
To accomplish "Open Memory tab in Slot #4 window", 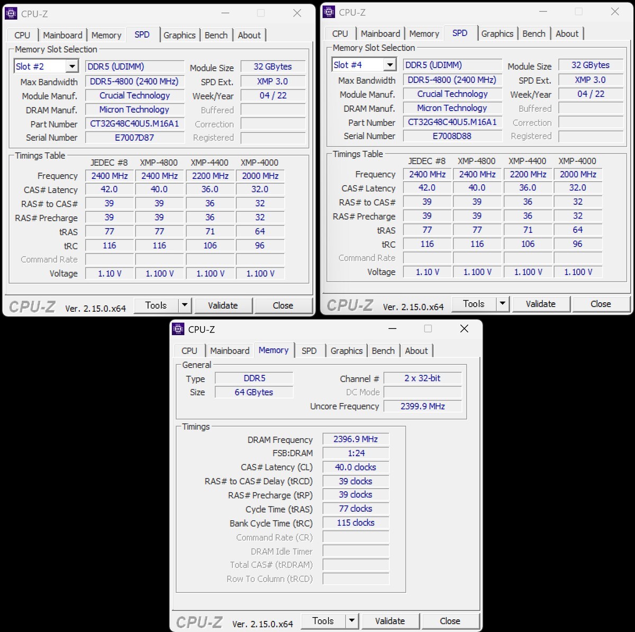I will click(424, 33).
